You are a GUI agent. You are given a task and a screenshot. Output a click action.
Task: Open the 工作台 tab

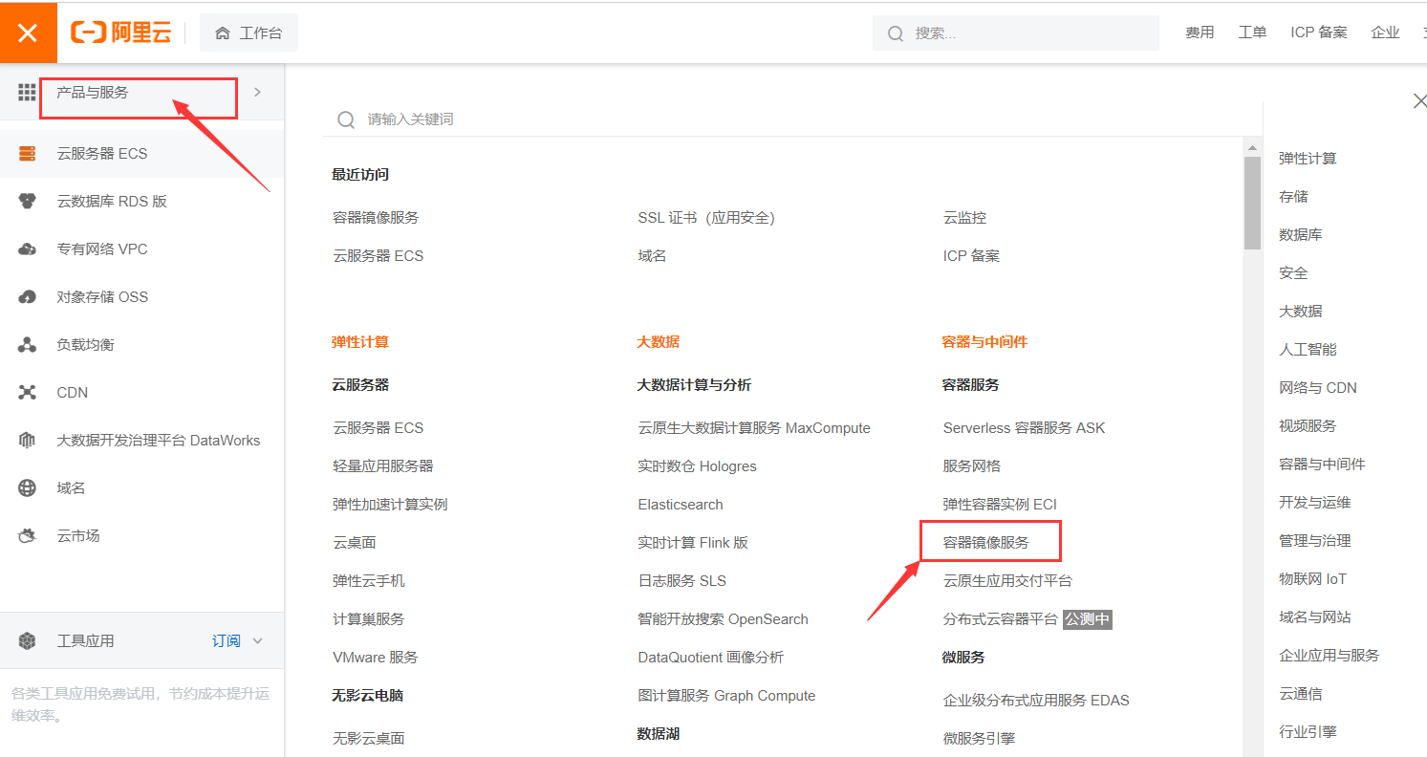click(x=249, y=33)
